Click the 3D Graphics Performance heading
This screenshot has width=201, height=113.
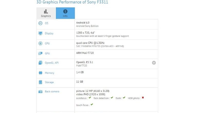point(72,2)
